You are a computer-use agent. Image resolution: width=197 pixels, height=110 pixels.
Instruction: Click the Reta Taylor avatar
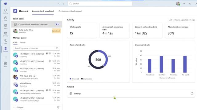(15, 31)
